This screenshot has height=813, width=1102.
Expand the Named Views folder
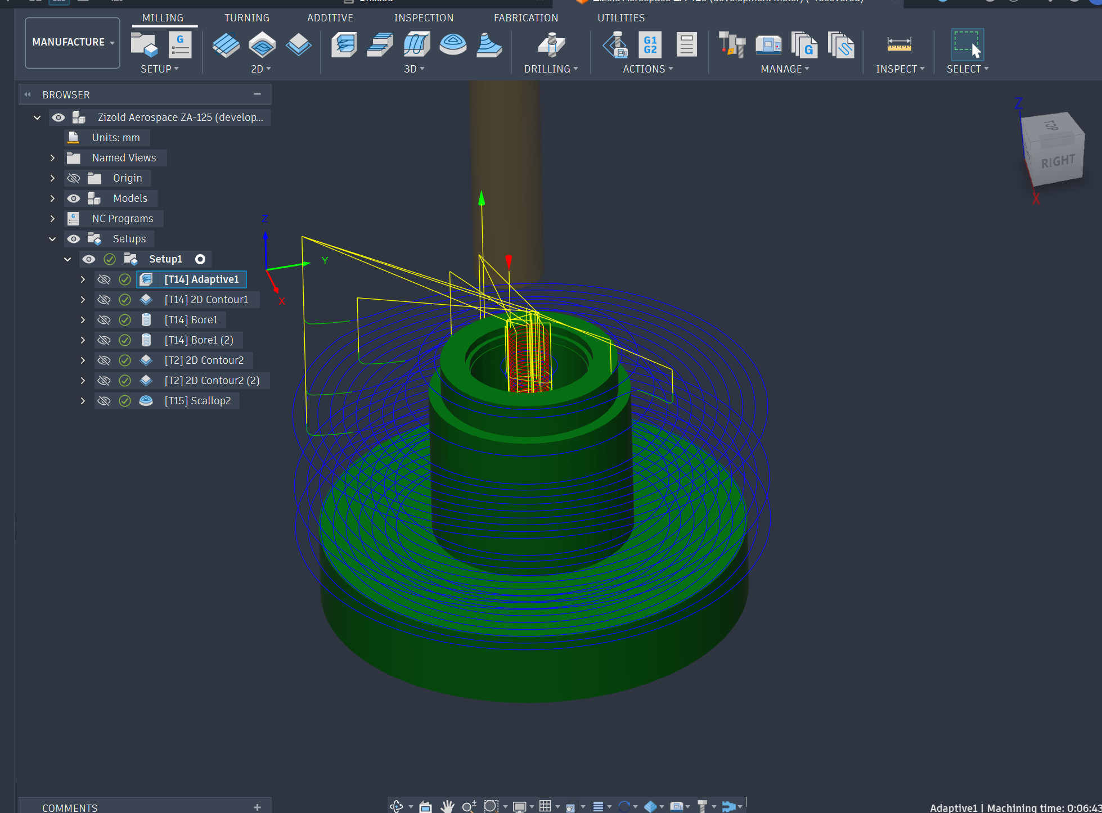coord(52,158)
